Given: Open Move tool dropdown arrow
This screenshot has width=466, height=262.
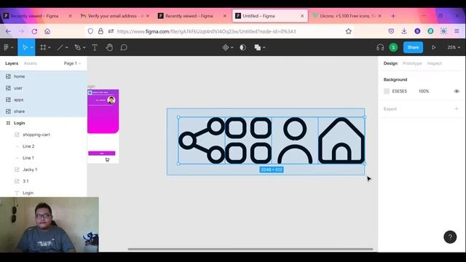Looking at the screenshot, I should pyautogui.click(x=32, y=47).
